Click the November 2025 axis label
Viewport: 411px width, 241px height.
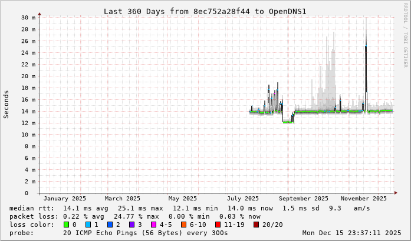point(364,199)
